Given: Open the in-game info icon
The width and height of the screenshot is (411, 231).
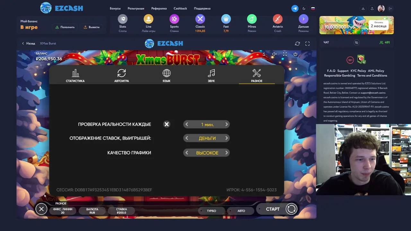Looking at the screenshot, I should [x=264, y=54].
